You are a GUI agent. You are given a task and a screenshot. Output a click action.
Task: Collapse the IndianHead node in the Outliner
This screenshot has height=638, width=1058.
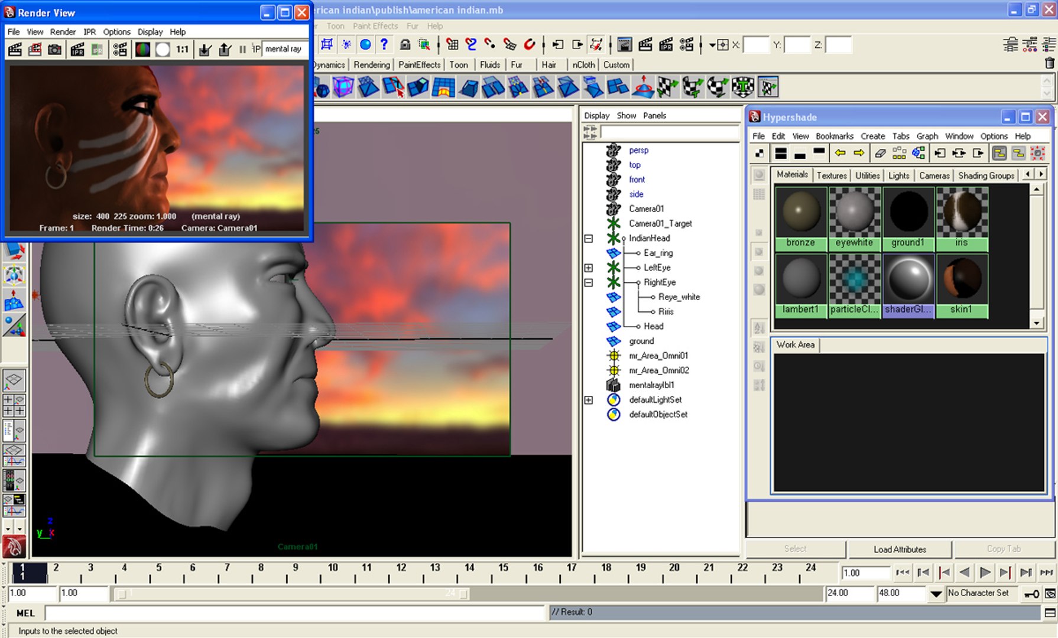click(589, 239)
